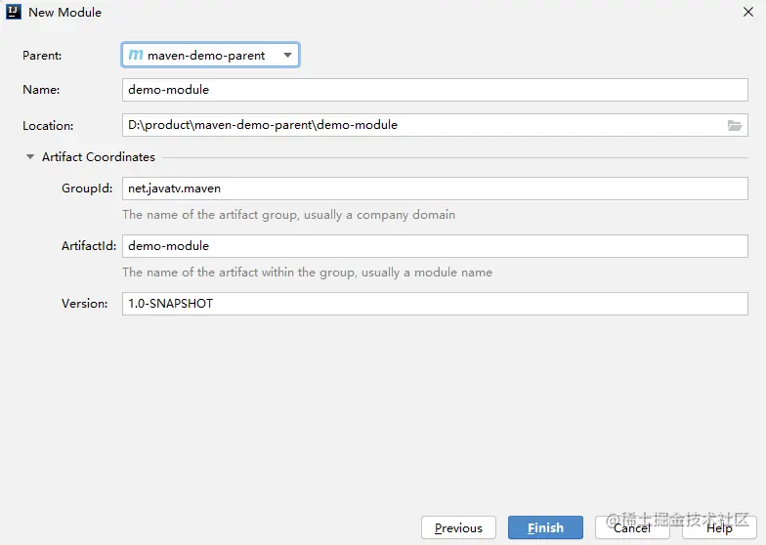Click the 'Location:' label
Viewport: 766px width, 545px height.
pos(48,125)
